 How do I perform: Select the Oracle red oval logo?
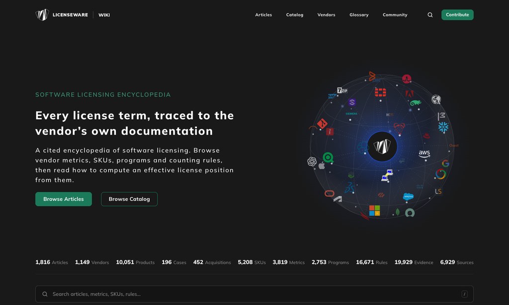coord(329,194)
